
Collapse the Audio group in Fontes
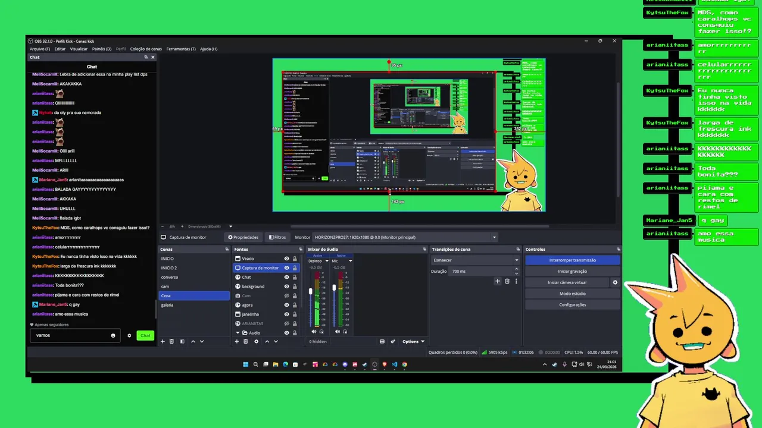[x=238, y=333]
